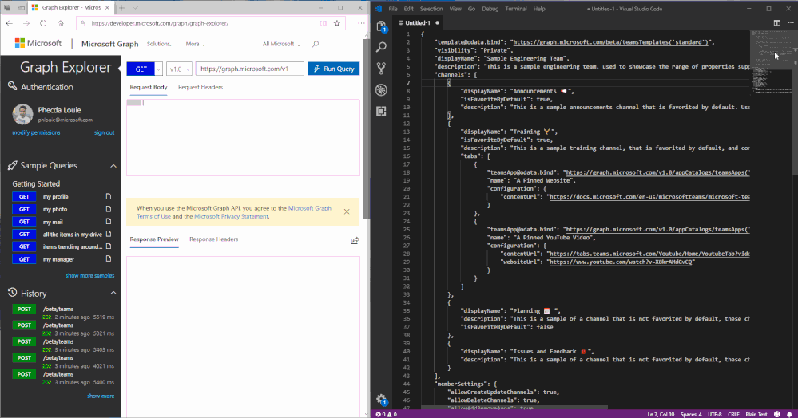This screenshot has width=798, height=418.
Task: Dismiss the Terms of Use notice banner
Action: (347, 211)
